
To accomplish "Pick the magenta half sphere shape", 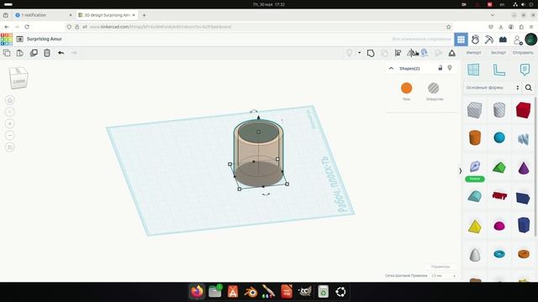I will (x=499, y=226).
